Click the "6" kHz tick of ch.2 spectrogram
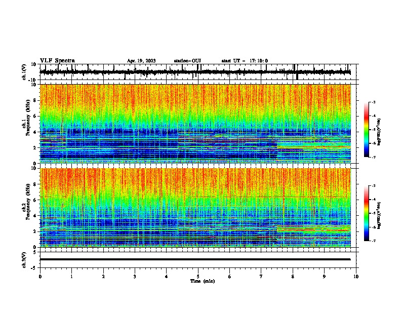Image resolution: width=401 pixels, height=310 pixels. [35, 200]
